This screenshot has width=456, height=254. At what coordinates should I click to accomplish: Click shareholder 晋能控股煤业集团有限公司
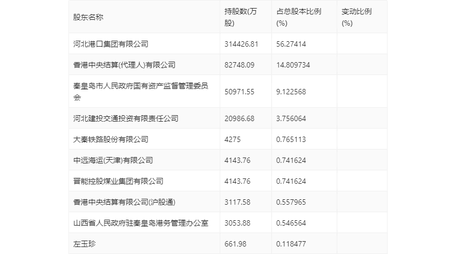point(118,181)
